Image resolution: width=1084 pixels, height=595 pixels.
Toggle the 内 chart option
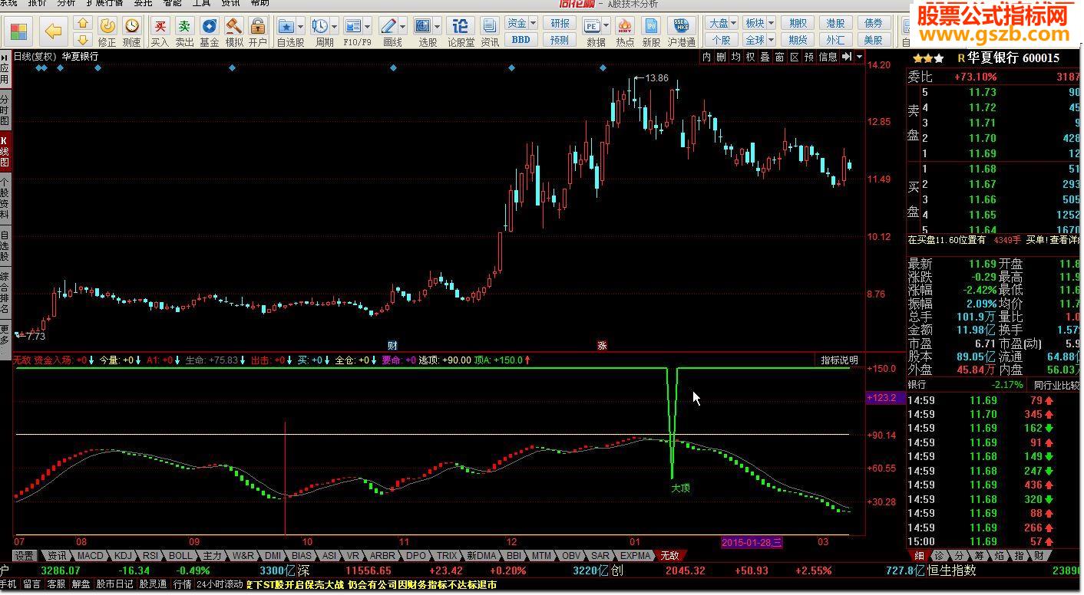click(x=707, y=57)
